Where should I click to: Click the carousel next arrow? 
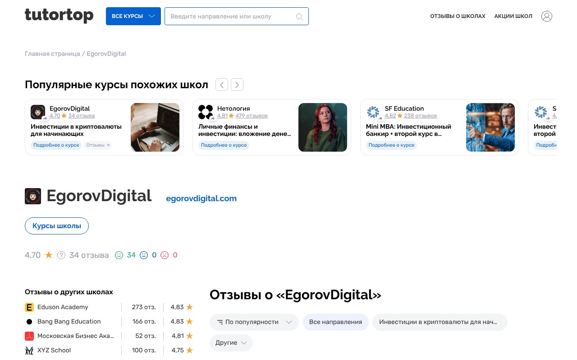(x=237, y=85)
